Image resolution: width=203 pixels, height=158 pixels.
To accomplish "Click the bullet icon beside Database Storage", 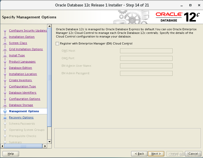I will pos(5,105).
